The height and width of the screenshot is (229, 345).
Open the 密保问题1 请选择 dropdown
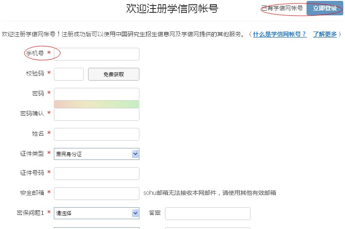[97, 213]
